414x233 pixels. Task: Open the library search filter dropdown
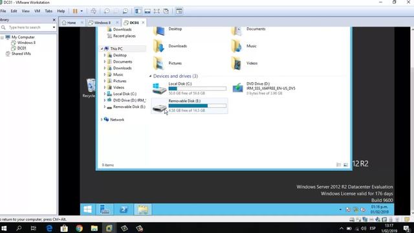(54, 27)
